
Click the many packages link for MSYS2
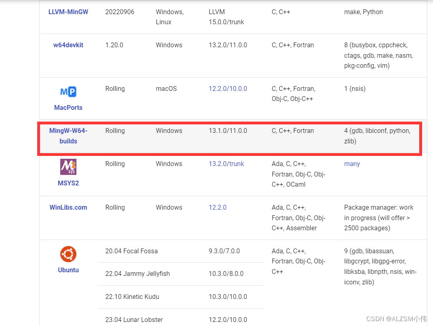(x=352, y=164)
